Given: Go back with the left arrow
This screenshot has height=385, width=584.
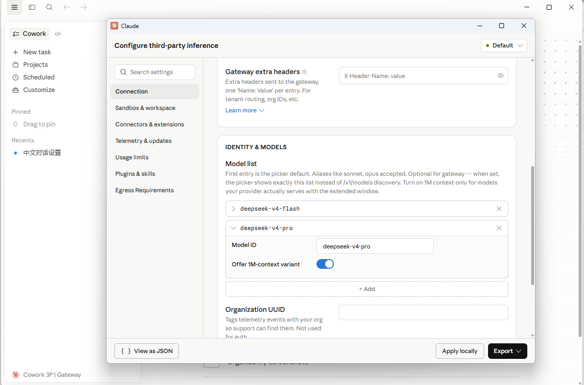Looking at the screenshot, I should tap(67, 7).
